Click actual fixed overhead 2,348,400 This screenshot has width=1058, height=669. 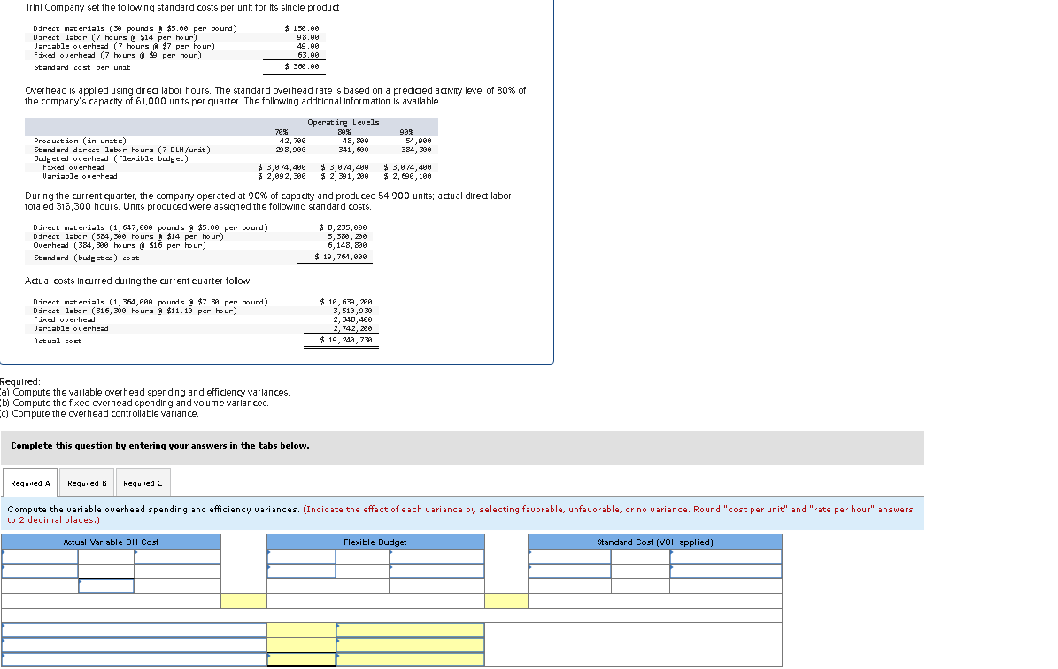click(x=352, y=319)
